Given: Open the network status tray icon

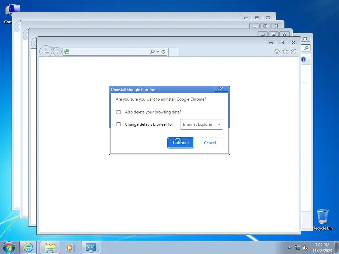Looking at the screenshot, I should 298,248.
